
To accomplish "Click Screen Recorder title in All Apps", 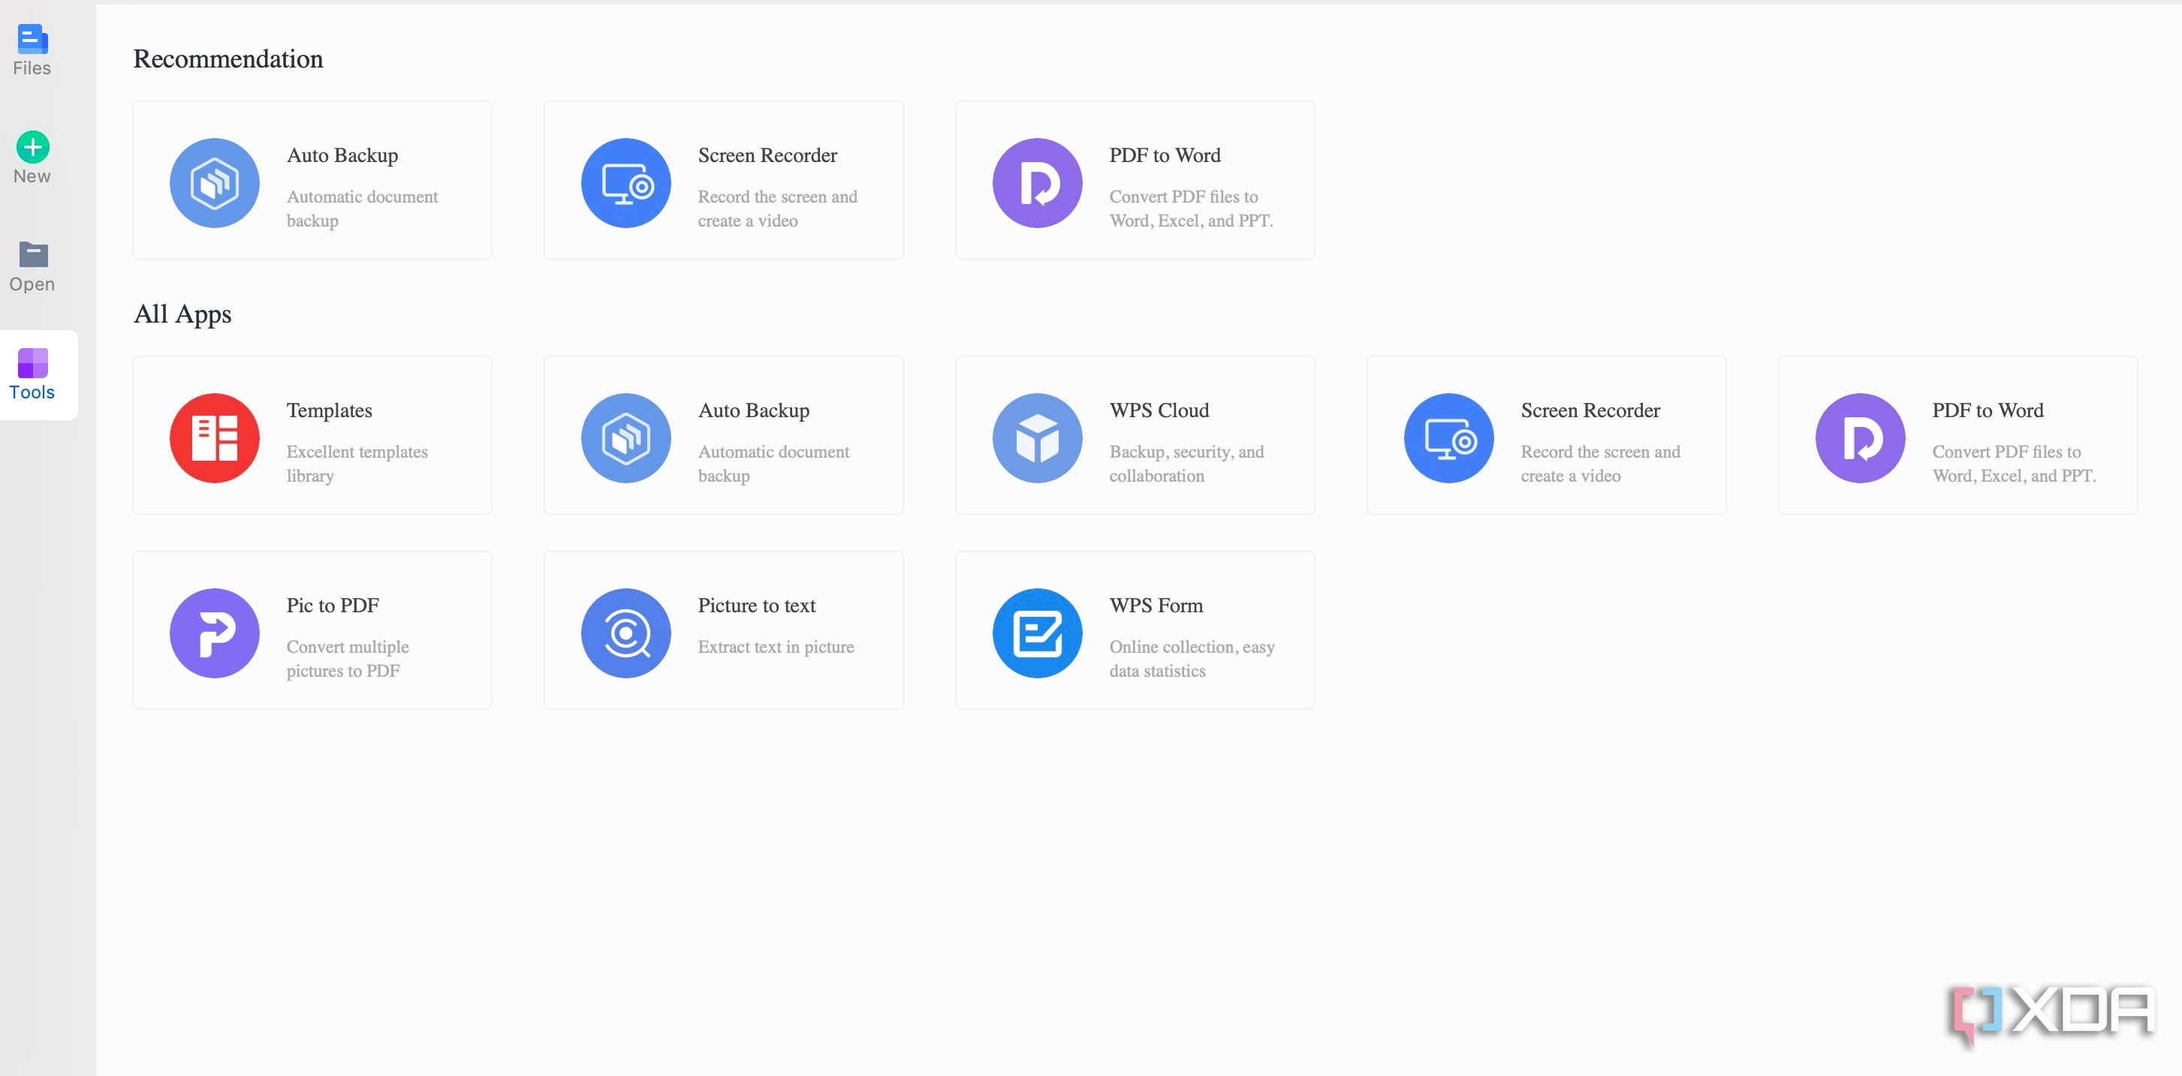I will coord(1591,410).
